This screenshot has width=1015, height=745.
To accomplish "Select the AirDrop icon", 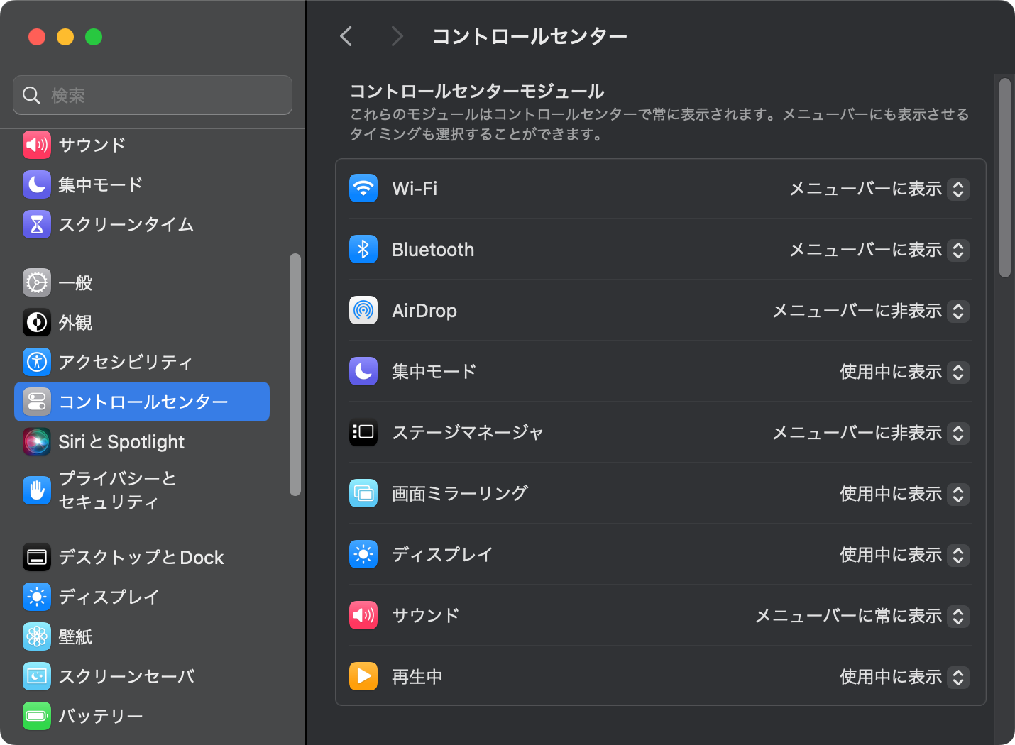I will tap(363, 311).
